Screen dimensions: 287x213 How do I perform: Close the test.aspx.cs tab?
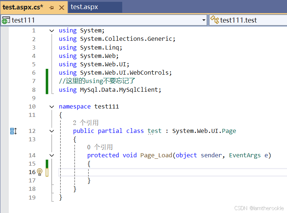click(x=62, y=8)
